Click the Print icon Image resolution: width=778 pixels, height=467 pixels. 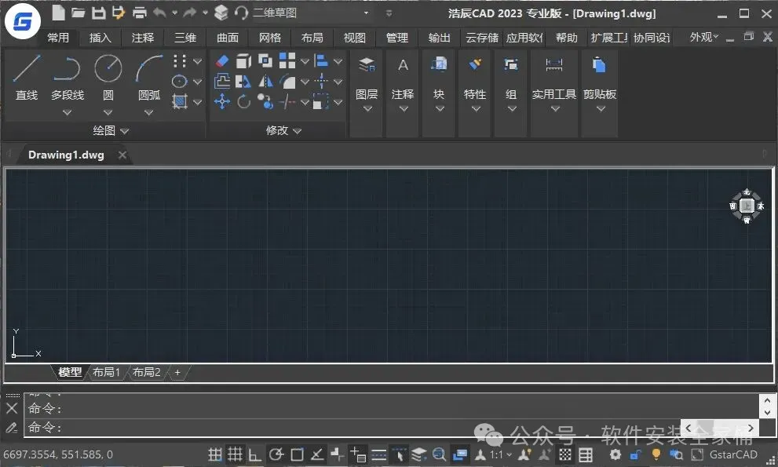coord(140,13)
